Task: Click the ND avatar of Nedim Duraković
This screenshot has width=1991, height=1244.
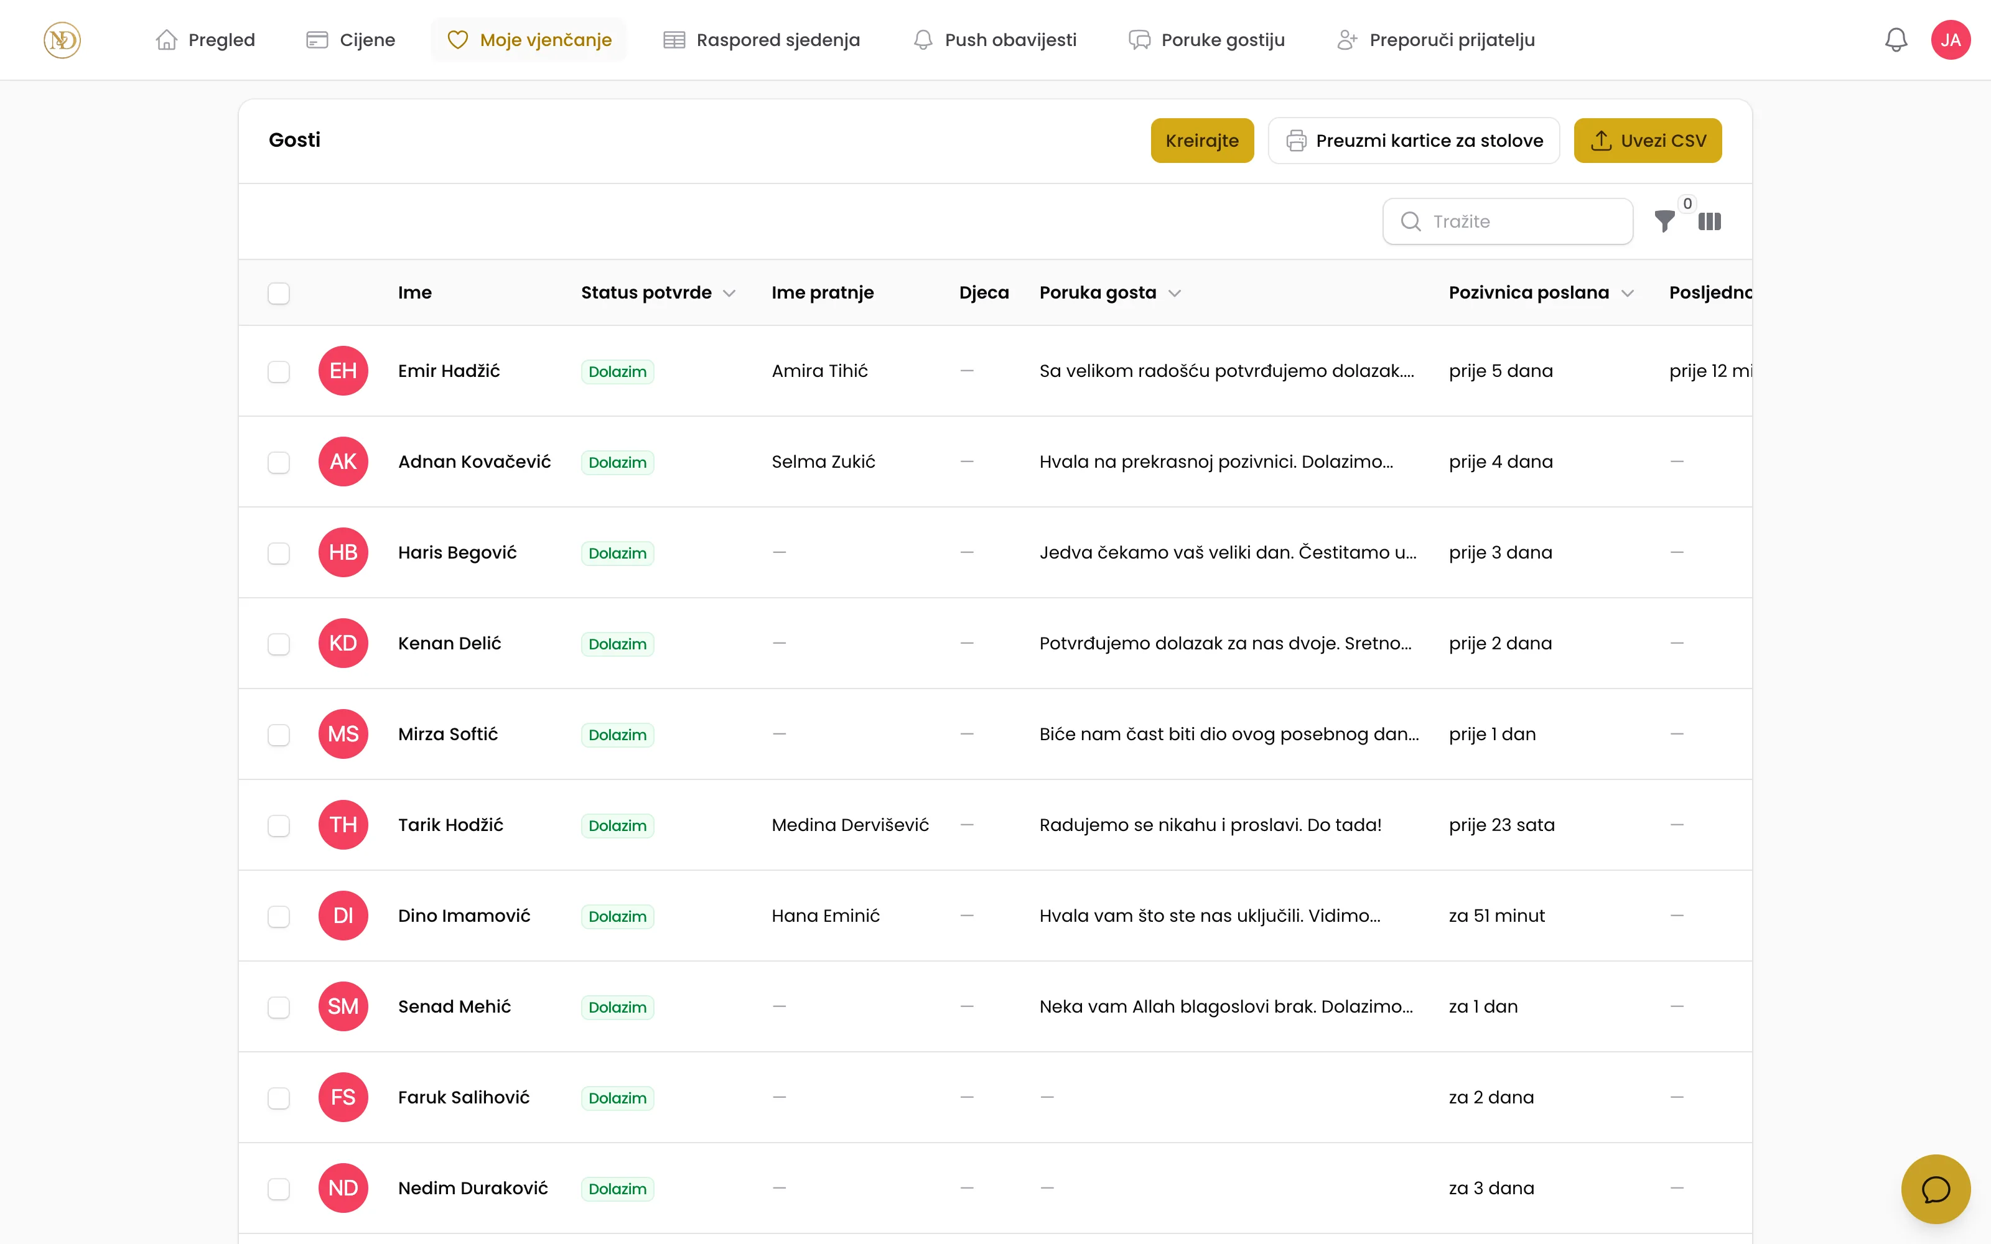Action: tap(343, 1188)
